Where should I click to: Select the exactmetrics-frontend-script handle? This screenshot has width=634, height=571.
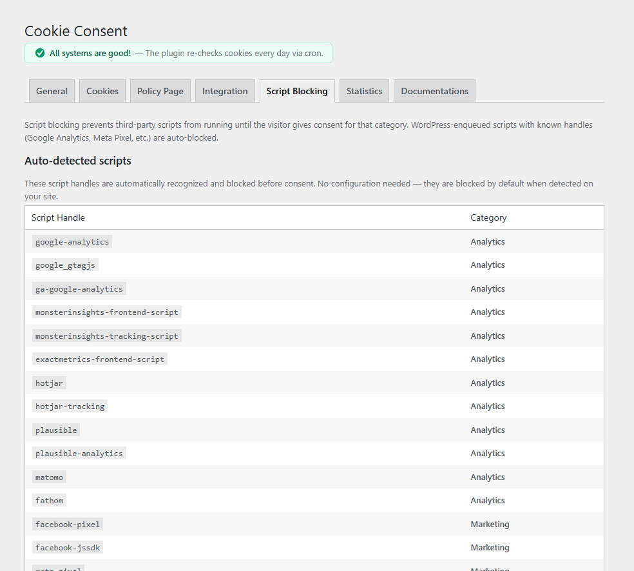(x=99, y=359)
